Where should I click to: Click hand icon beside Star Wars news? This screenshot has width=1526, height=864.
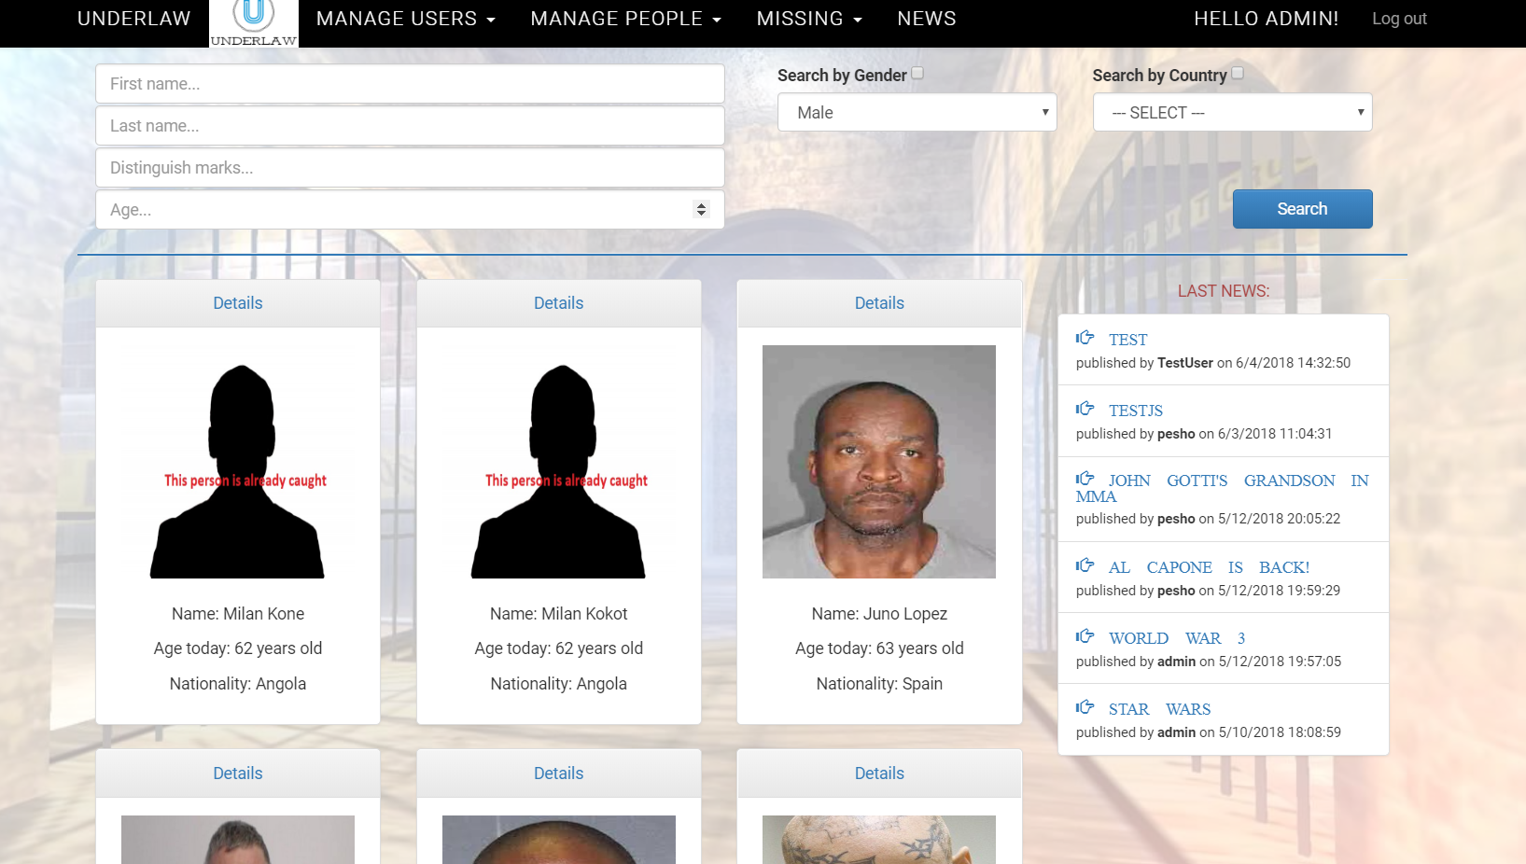[1085, 707]
